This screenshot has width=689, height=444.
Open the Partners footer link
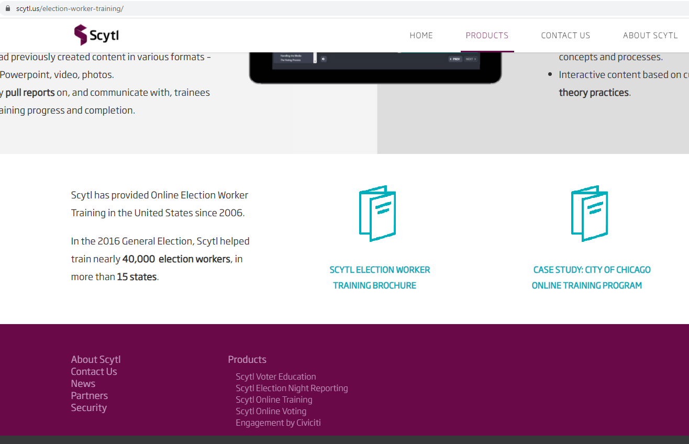(89, 395)
